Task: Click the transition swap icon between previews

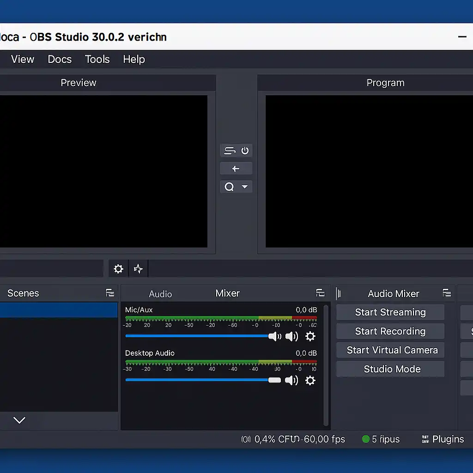Action: (x=230, y=151)
